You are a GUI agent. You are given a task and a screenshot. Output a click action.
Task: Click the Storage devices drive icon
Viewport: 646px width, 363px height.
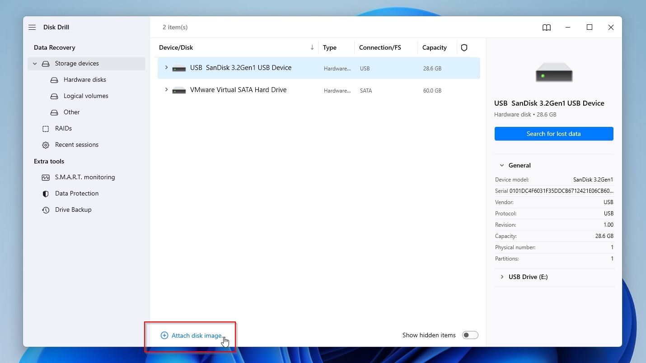click(x=46, y=64)
